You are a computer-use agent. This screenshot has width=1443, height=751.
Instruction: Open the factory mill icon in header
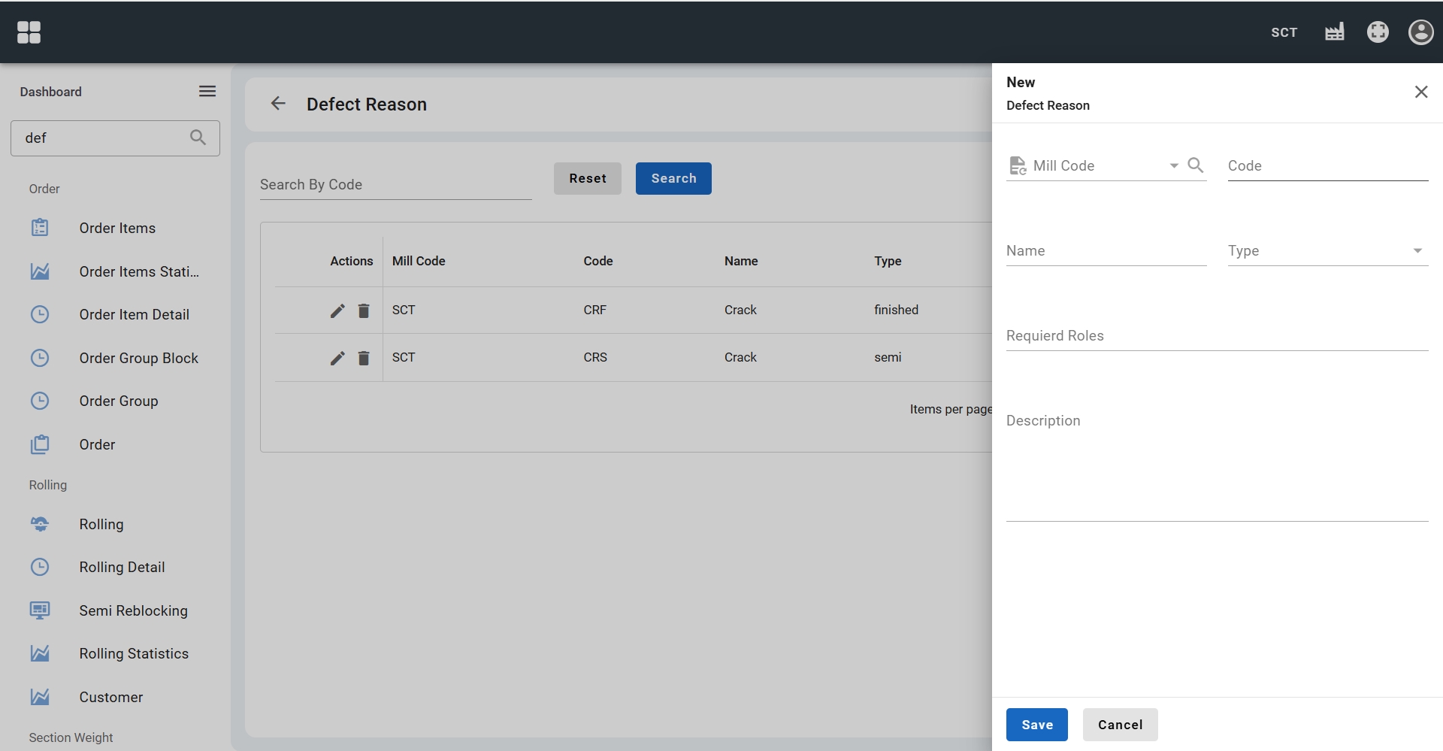coord(1334,32)
